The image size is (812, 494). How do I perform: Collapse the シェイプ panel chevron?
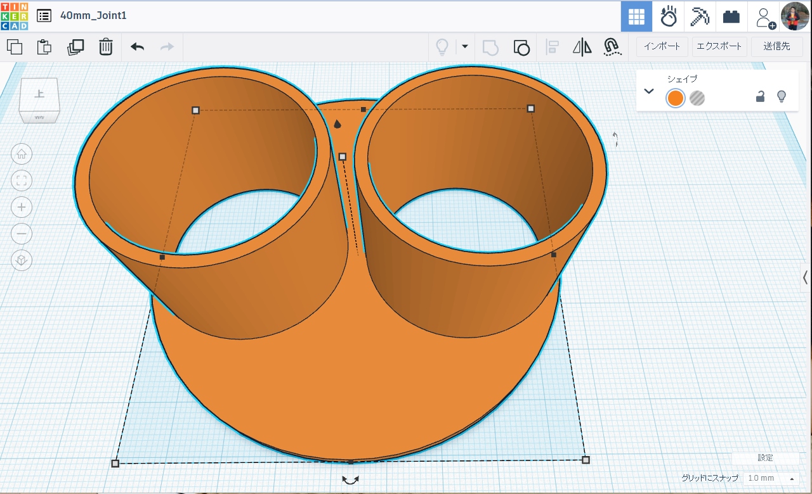[649, 91]
